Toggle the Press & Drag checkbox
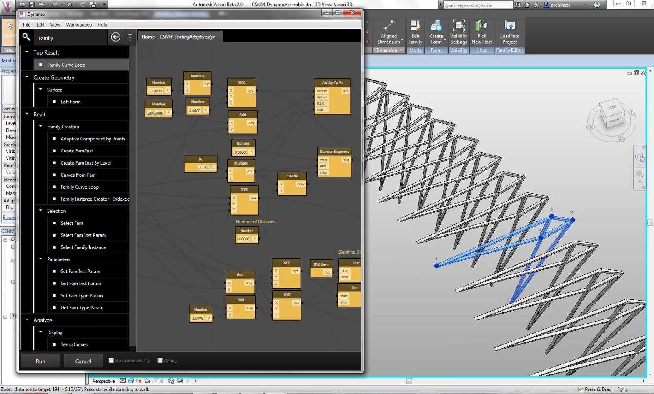This screenshot has height=394, width=654. 581,389
